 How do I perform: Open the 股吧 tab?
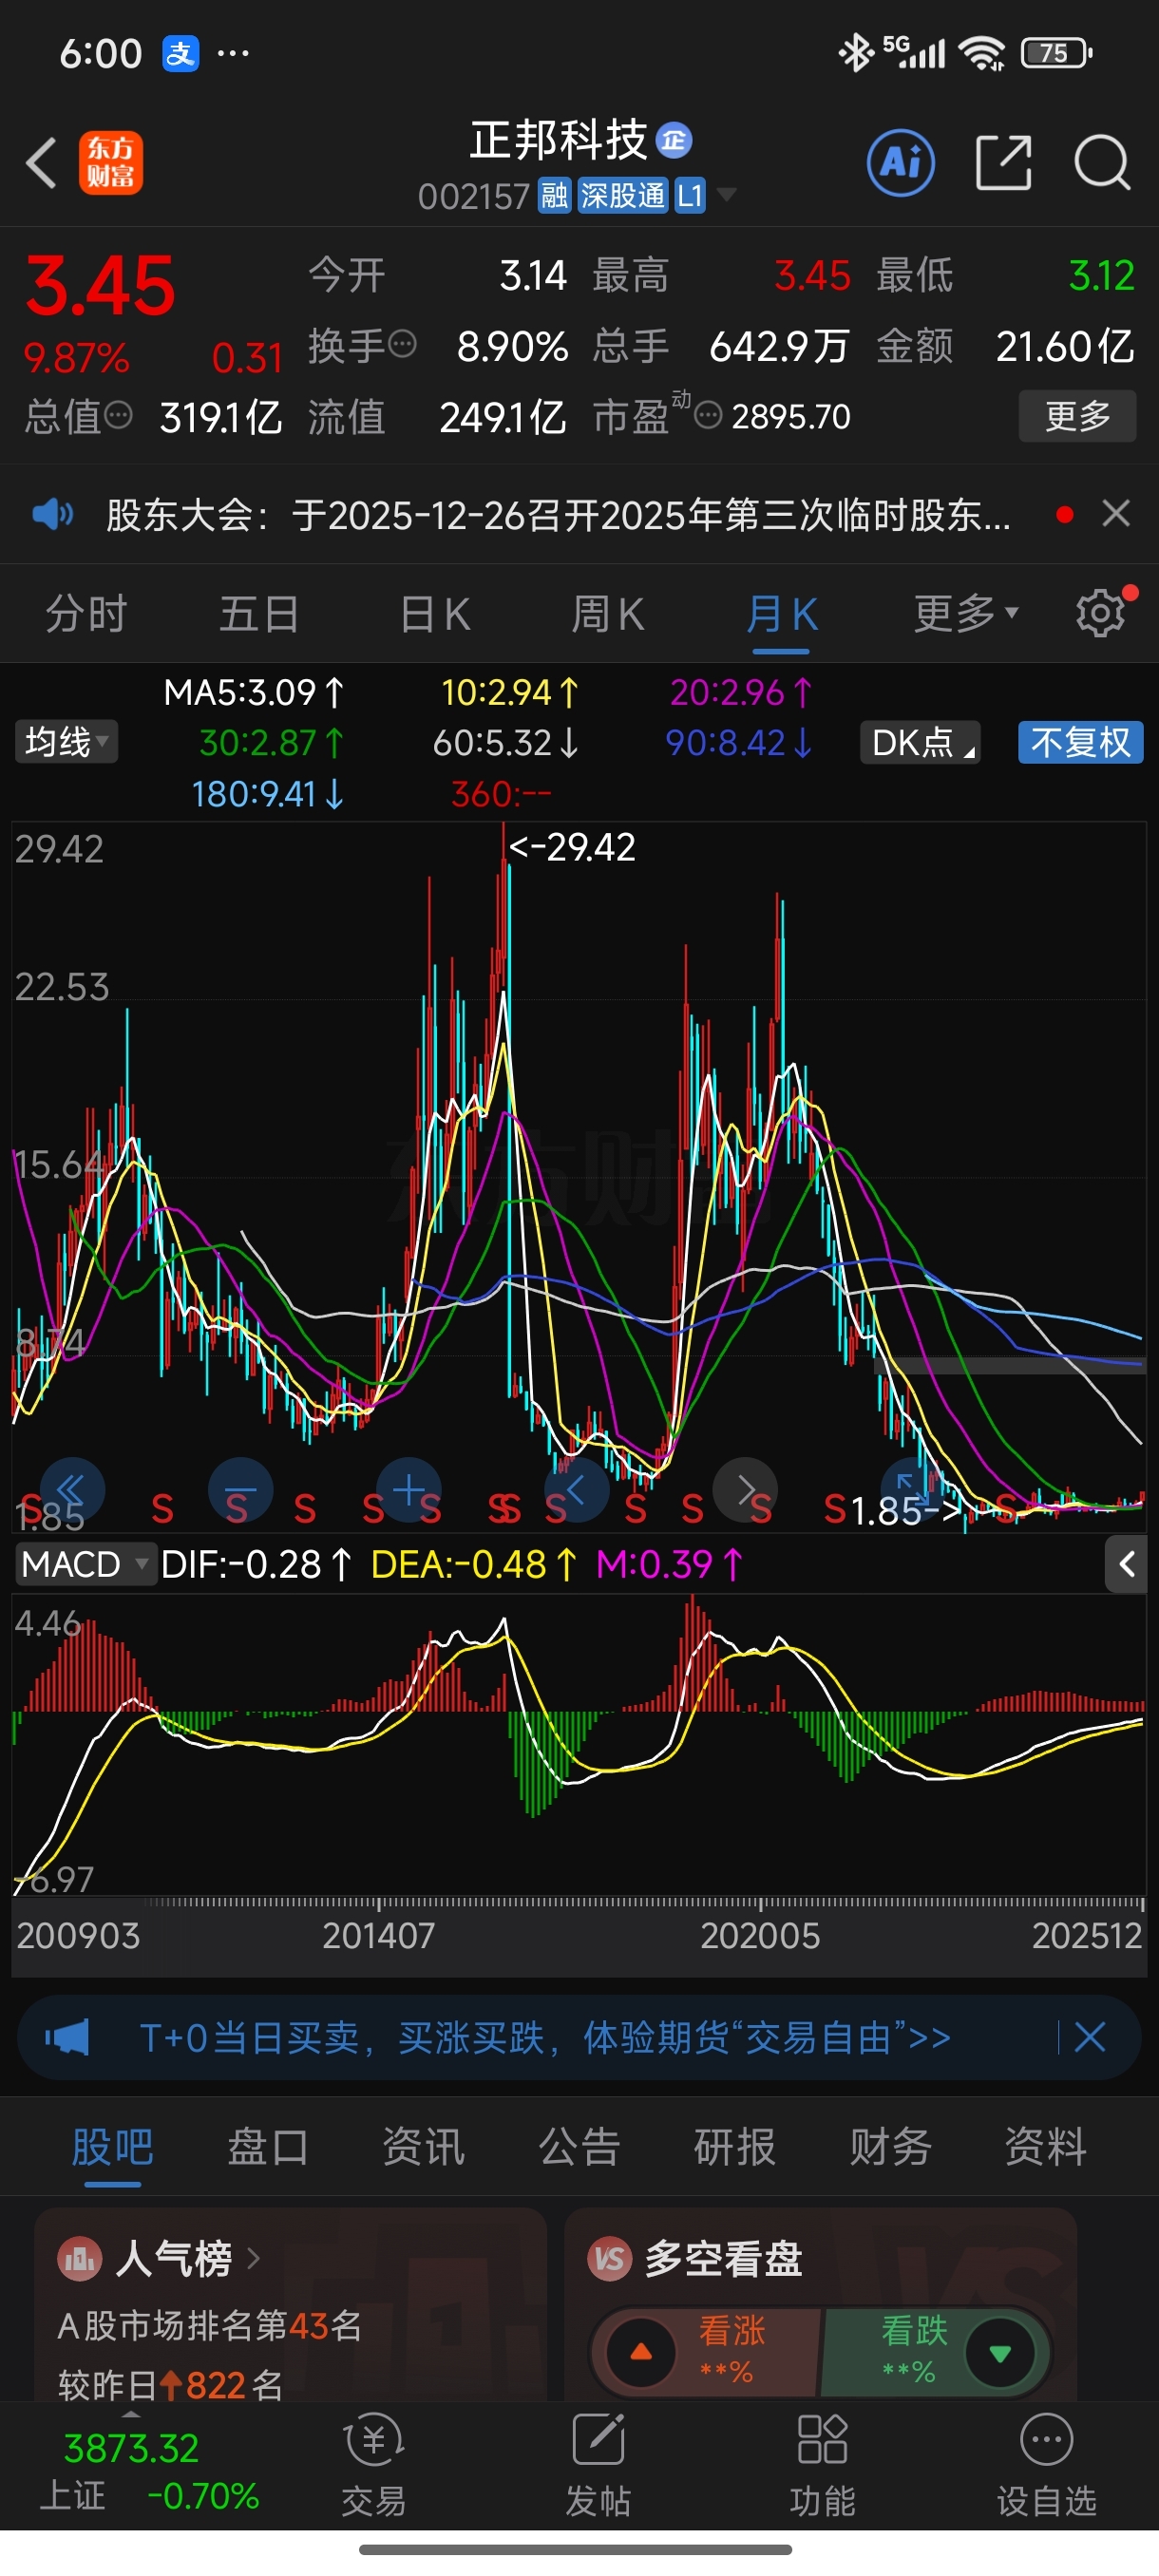pos(112,2146)
